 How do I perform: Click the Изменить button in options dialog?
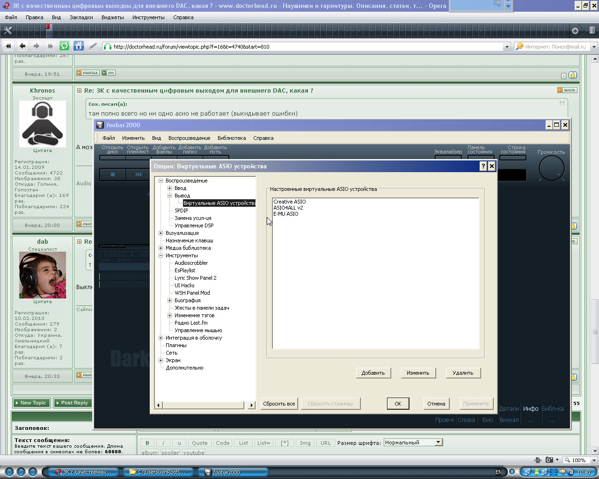(418, 373)
